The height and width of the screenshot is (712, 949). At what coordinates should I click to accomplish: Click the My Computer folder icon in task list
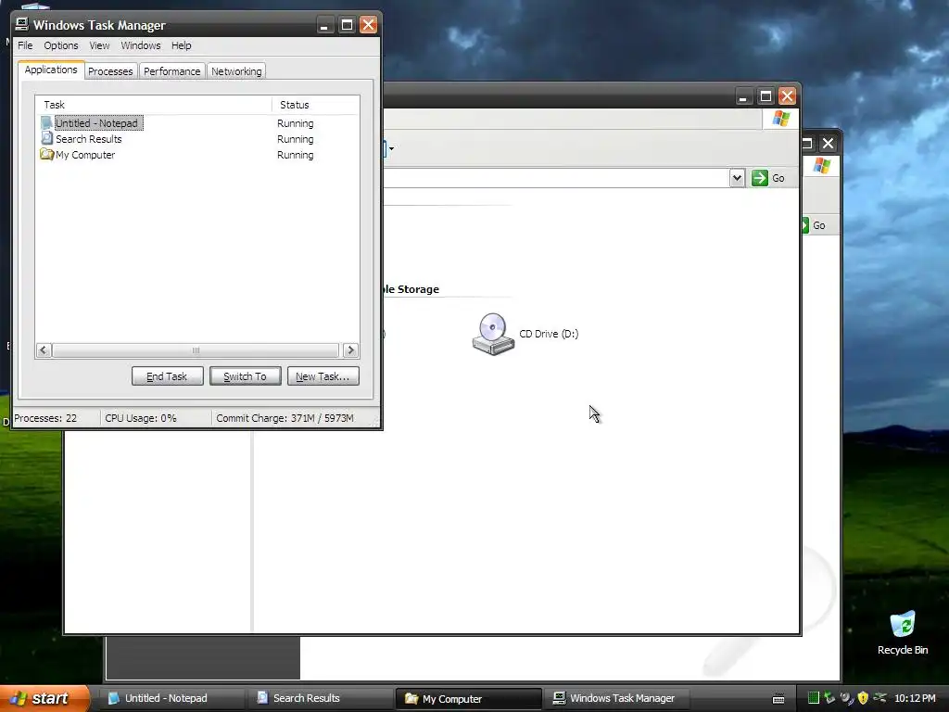pos(46,155)
